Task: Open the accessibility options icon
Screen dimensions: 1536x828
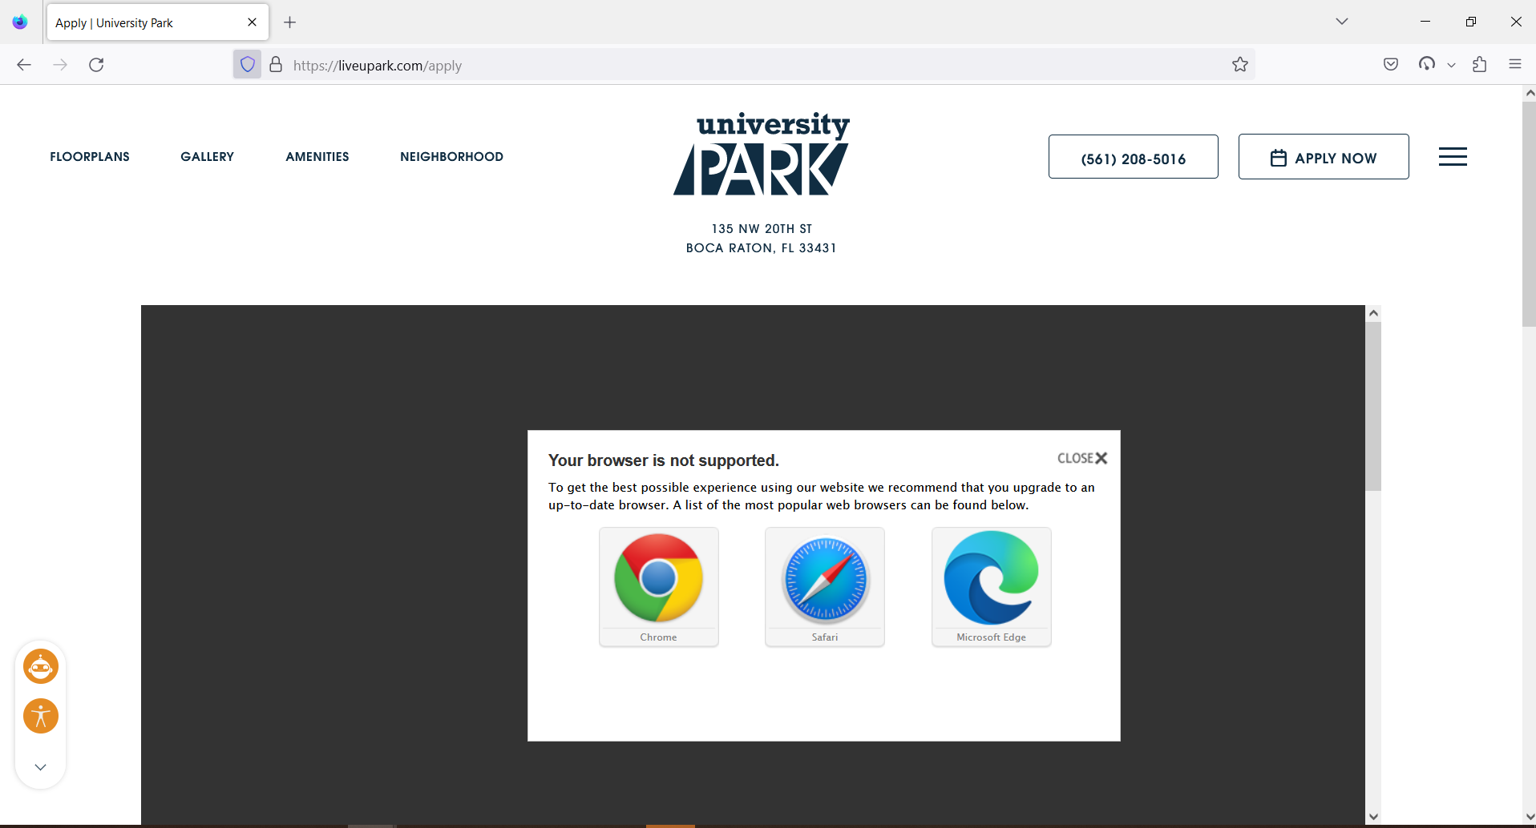Action: [40, 716]
